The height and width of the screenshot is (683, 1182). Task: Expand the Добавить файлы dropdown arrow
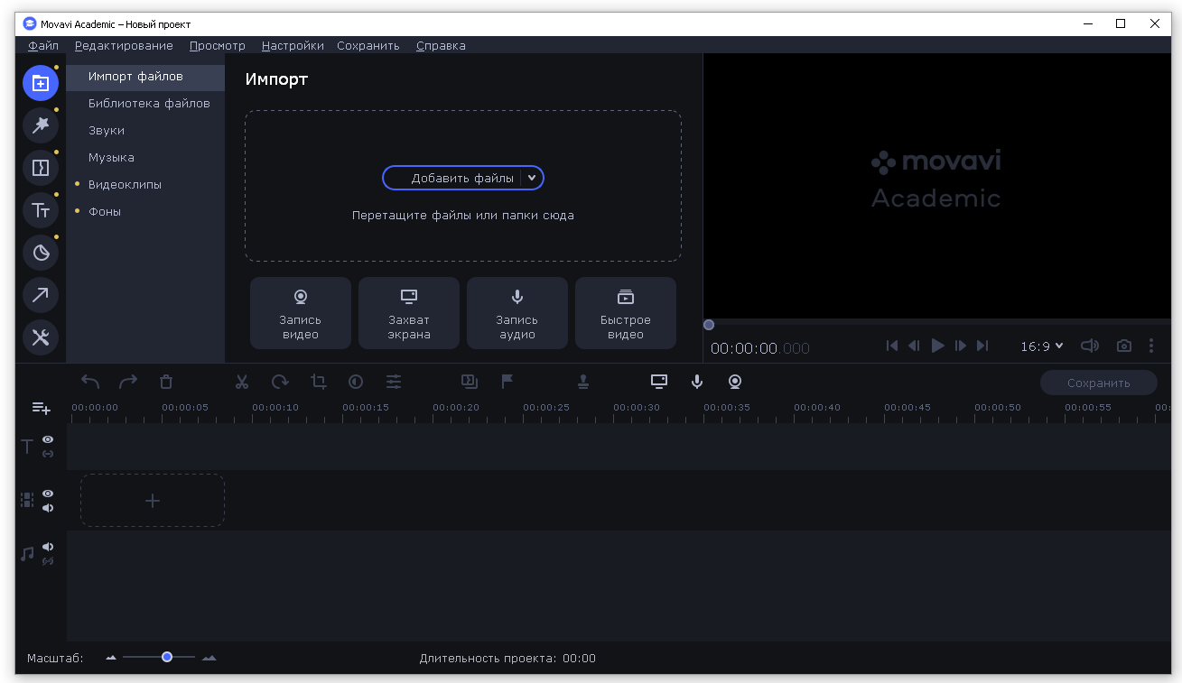coord(532,178)
